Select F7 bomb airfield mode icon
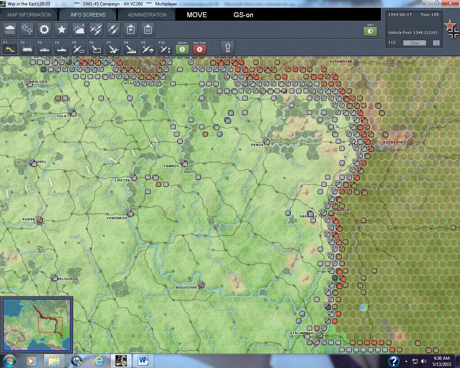This screenshot has width=460, height=368. click(x=114, y=49)
